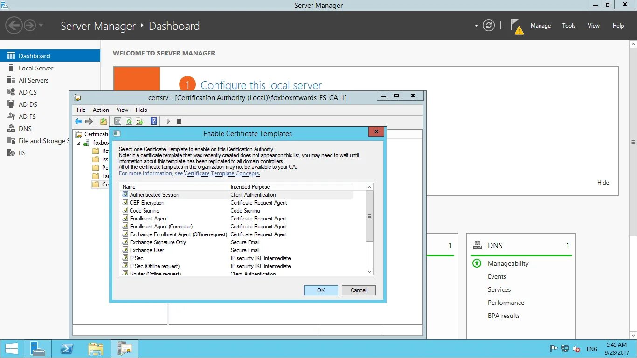
Task: Click the Refresh icon in the certsrv toolbar
Action: coord(129,121)
